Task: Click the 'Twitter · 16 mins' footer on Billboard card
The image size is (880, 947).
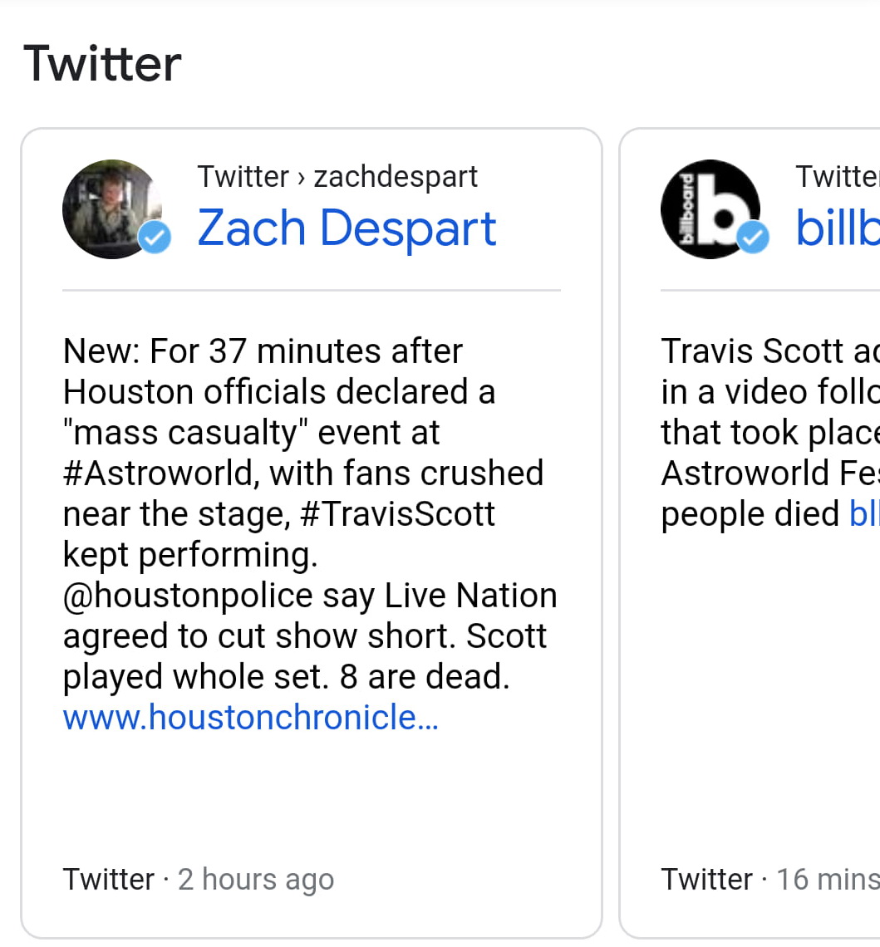Action: [x=769, y=879]
